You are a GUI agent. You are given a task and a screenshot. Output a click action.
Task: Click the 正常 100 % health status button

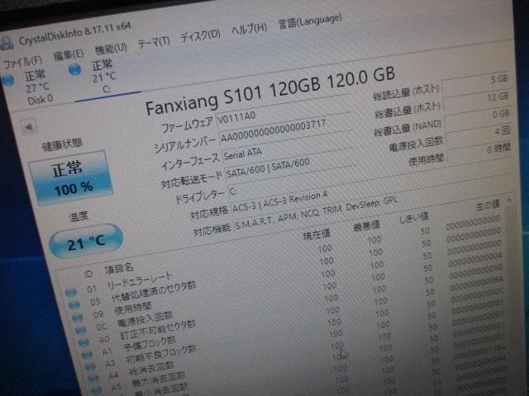71,178
